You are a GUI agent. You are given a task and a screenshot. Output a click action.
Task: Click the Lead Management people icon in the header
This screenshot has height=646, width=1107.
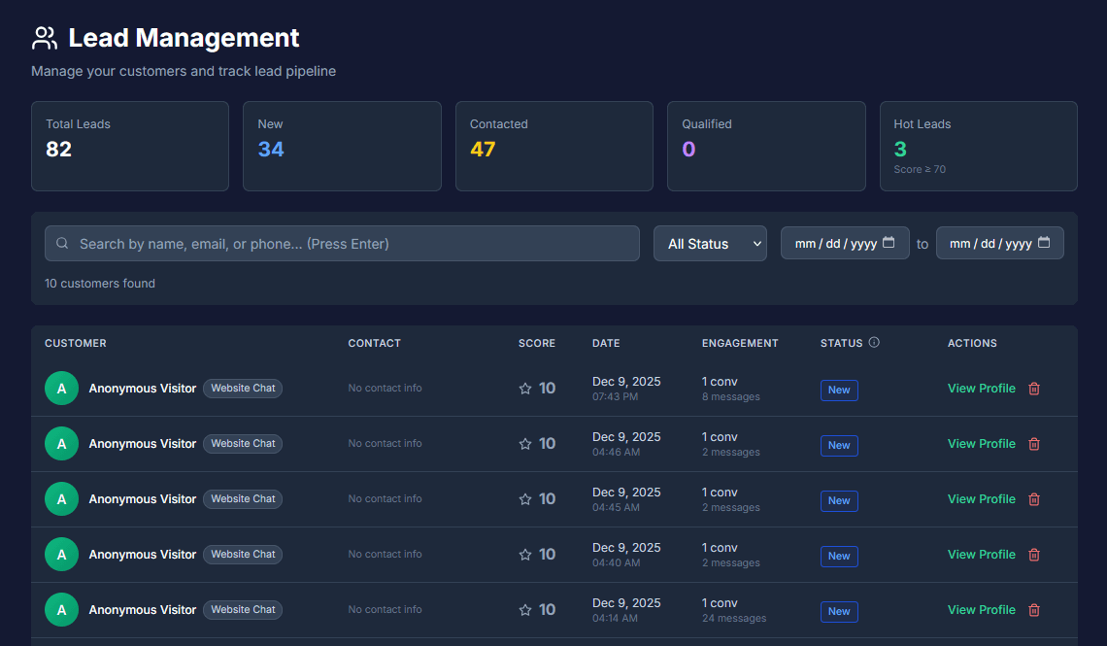point(44,37)
